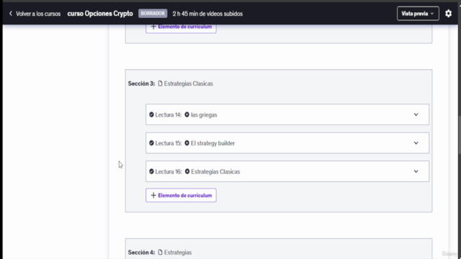Click the El strategy builder lecture title
Image resolution: width=461 pixels, height=259 pixels.
[x=213, y=143]
